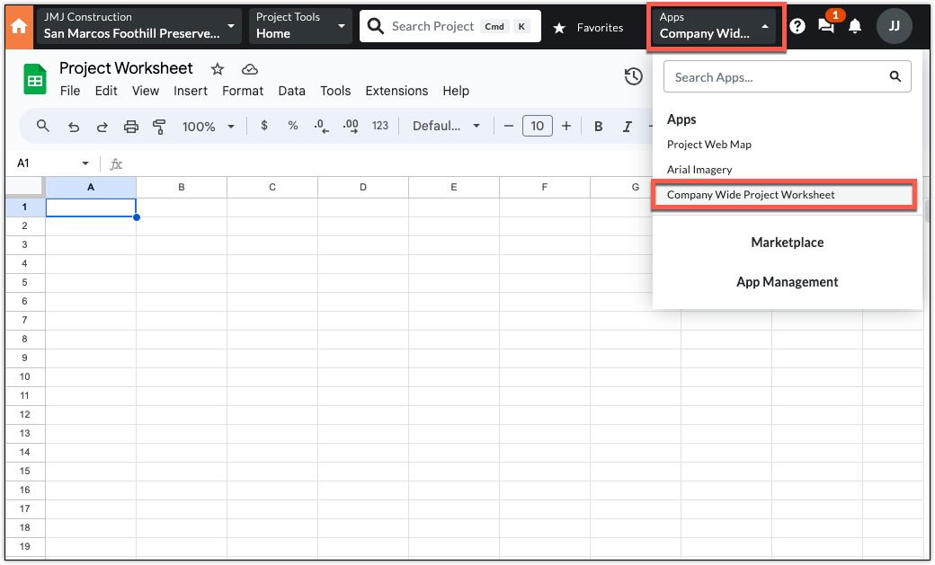The width and height of the screenshot is (935, 565).
Task: Toggle italic formatting
Action: 628,127
